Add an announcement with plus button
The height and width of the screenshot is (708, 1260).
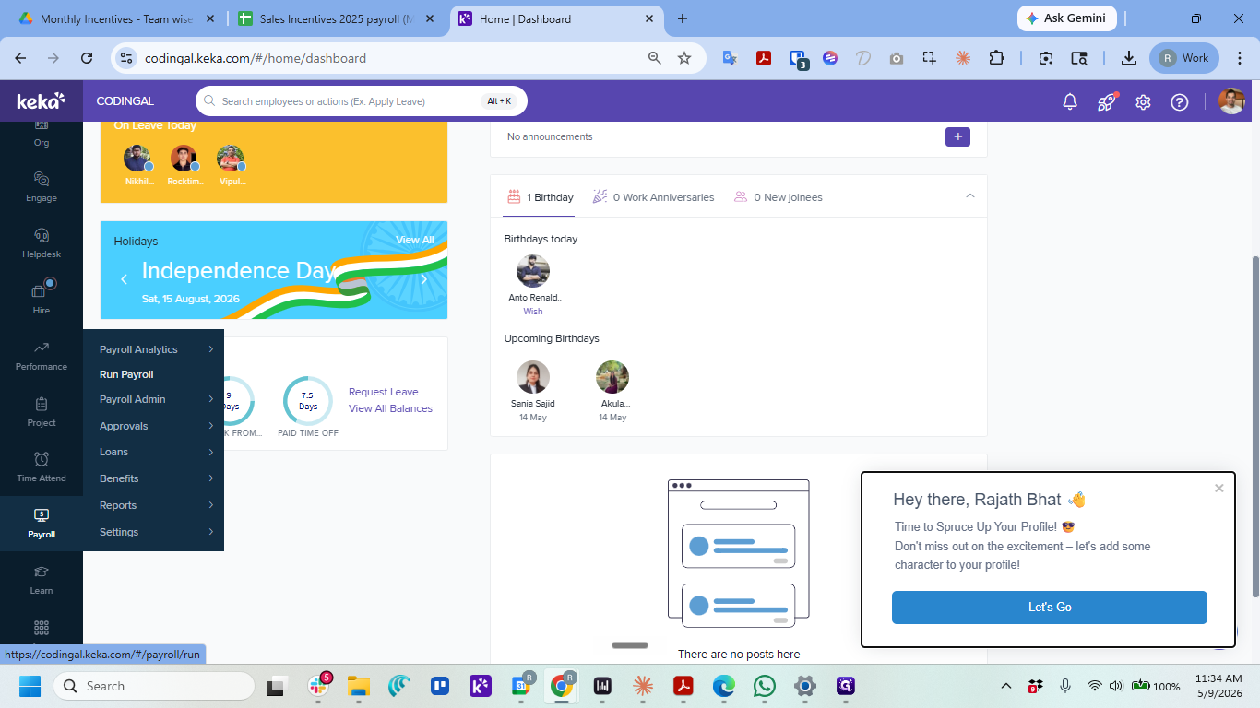957,136
